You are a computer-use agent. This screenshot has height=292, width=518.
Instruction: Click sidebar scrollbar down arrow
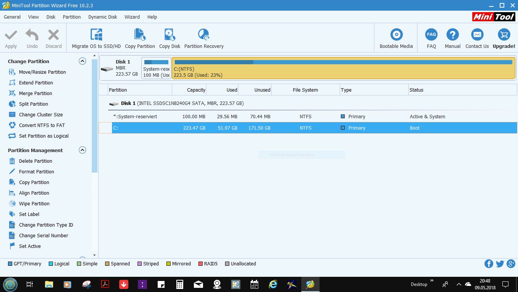[x=94, y=255]
